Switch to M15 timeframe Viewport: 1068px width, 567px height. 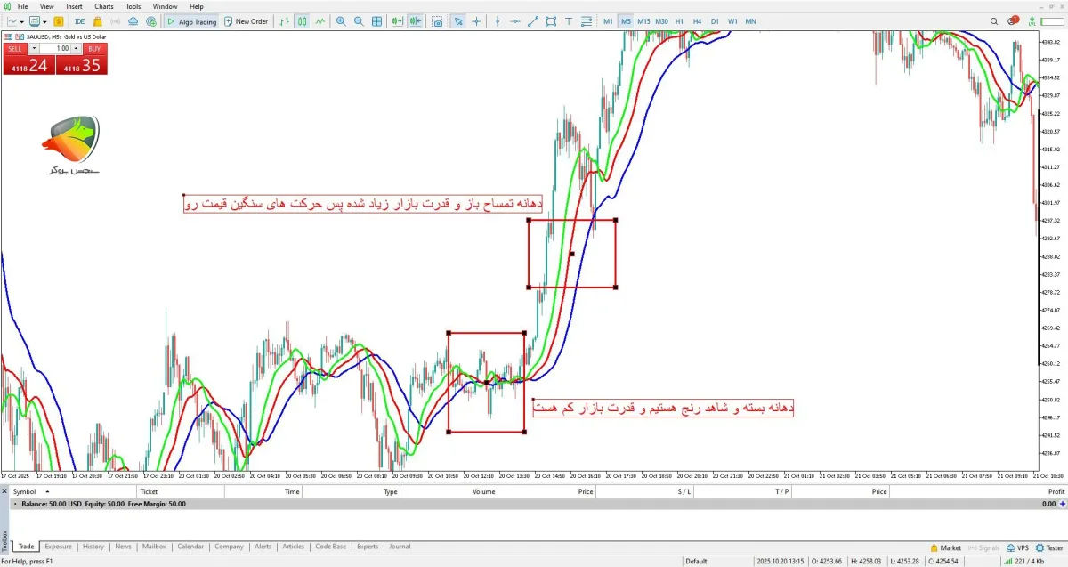click(643, 21)
